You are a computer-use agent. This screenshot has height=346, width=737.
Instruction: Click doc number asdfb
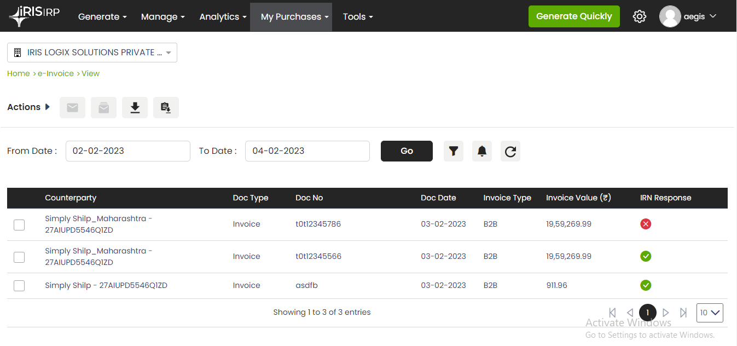306,285
